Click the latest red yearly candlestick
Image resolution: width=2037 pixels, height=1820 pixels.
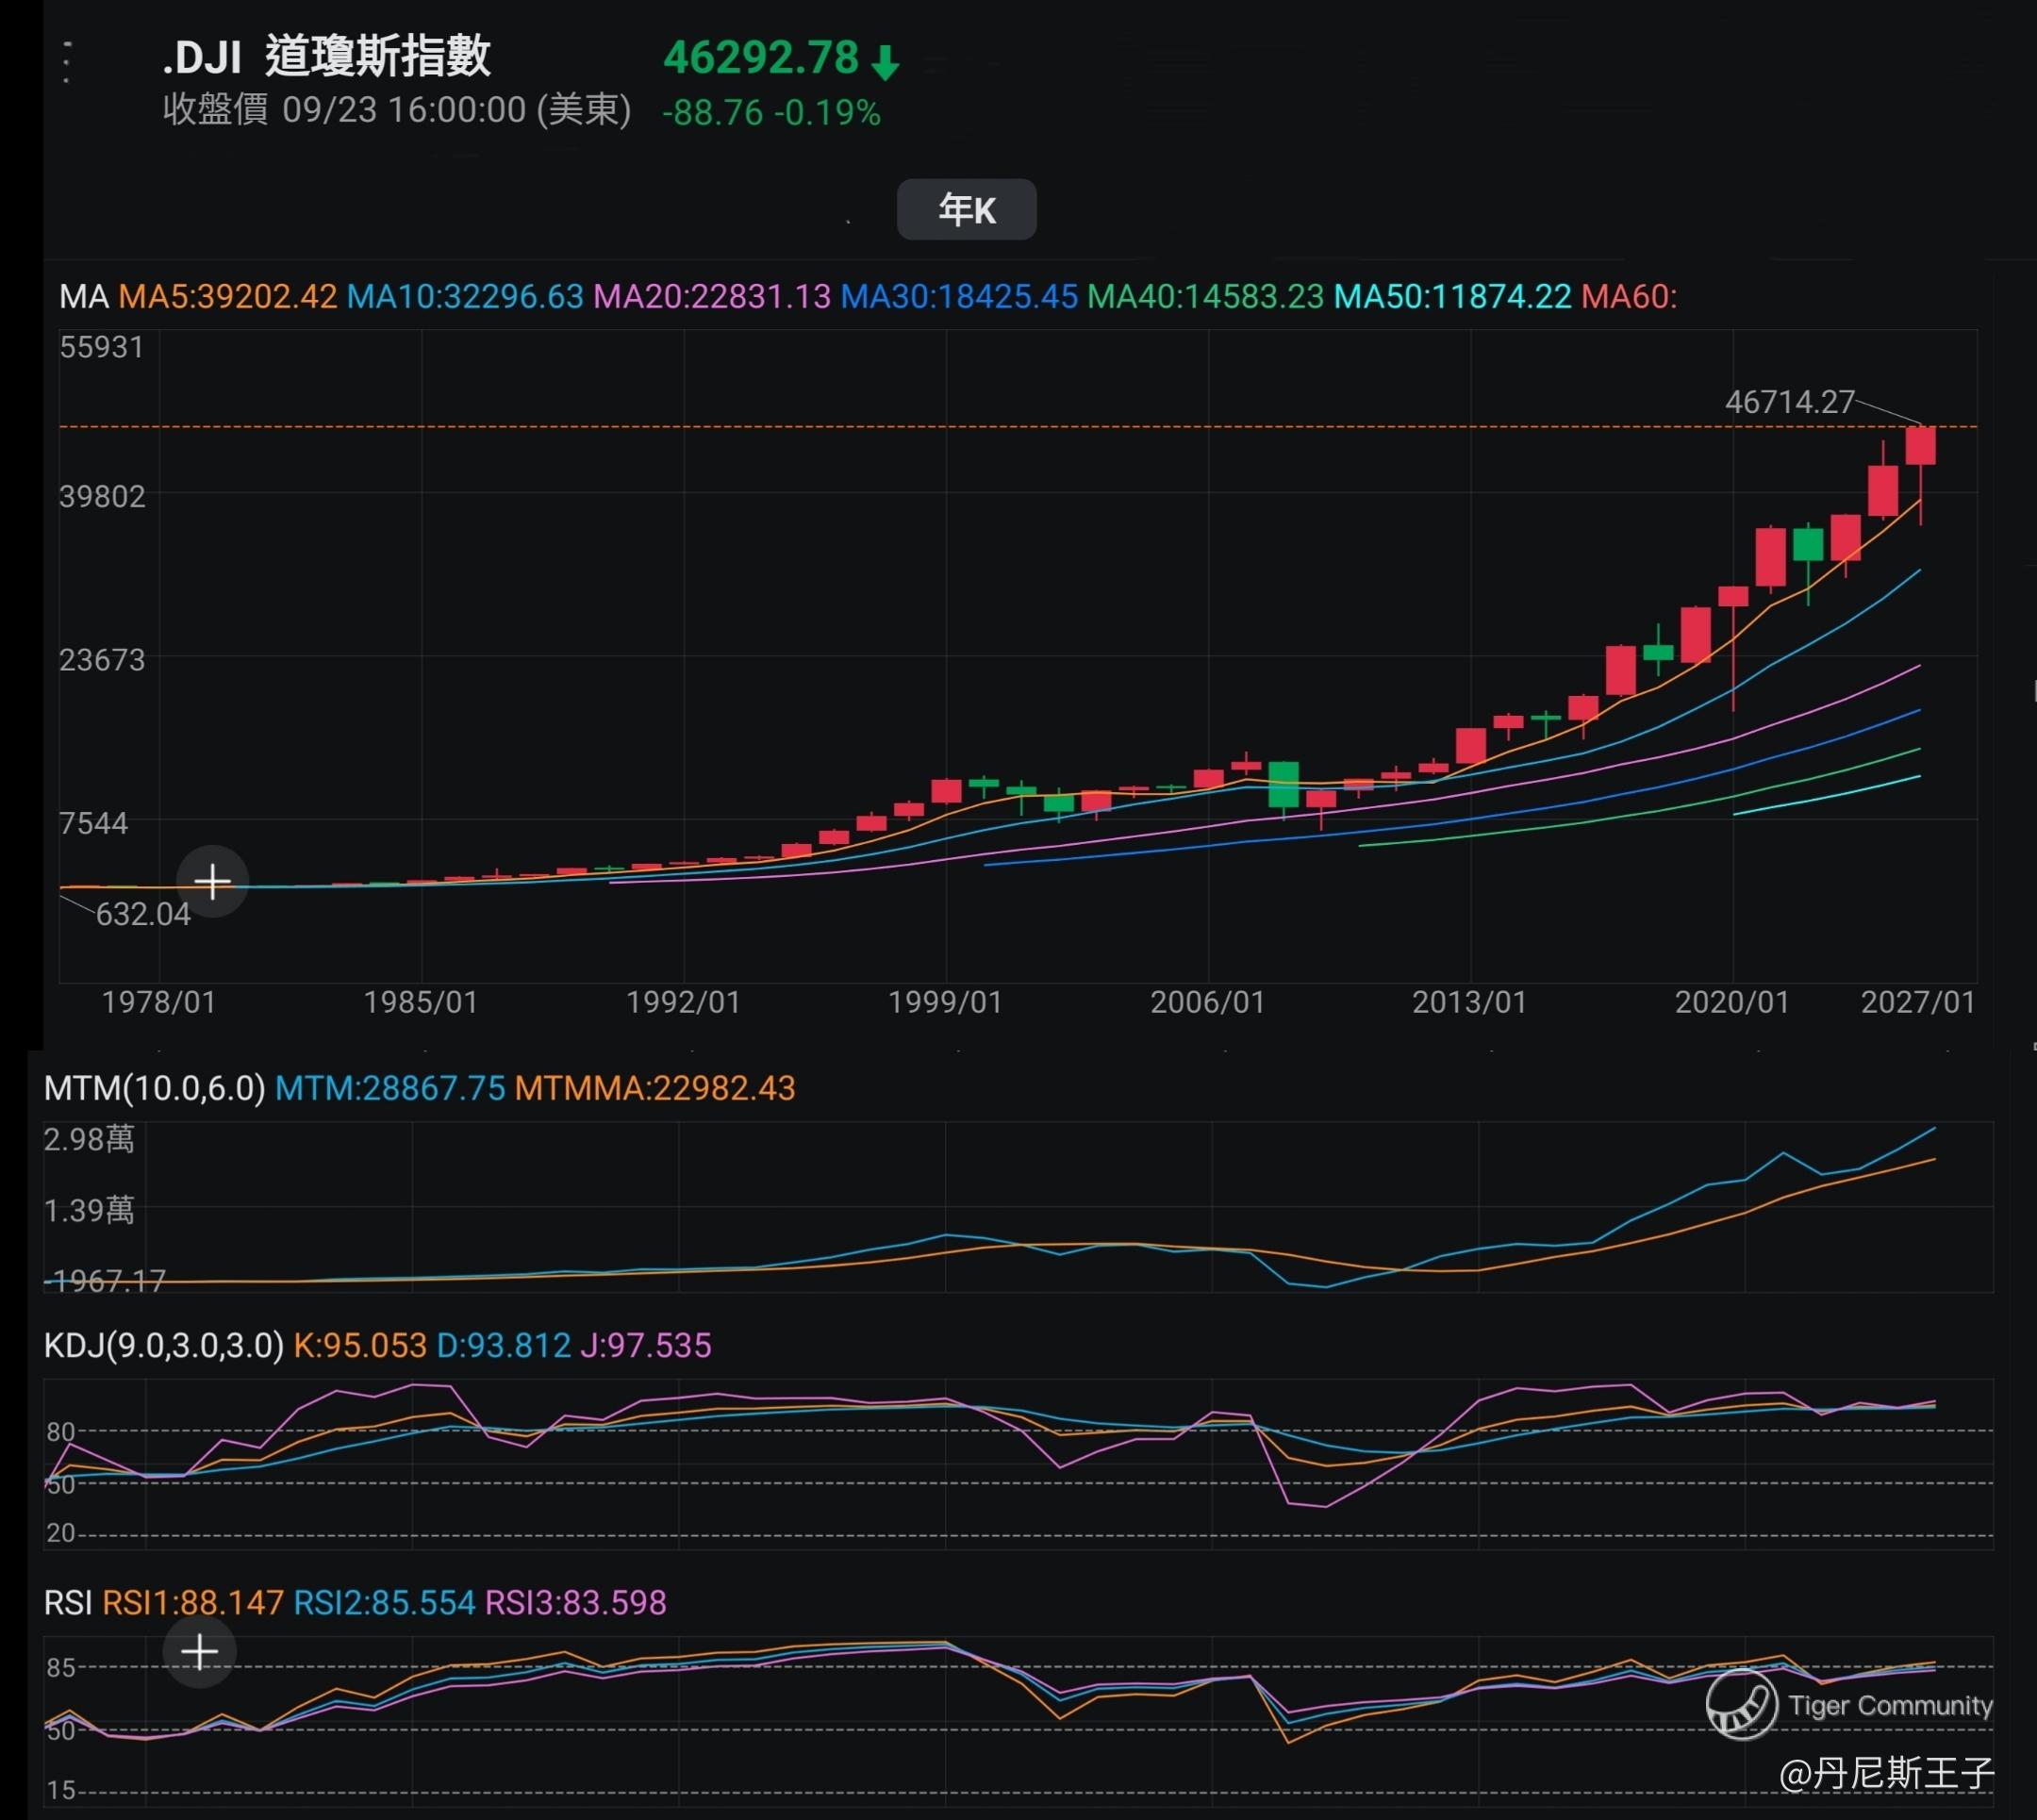tap(1920, 446)
